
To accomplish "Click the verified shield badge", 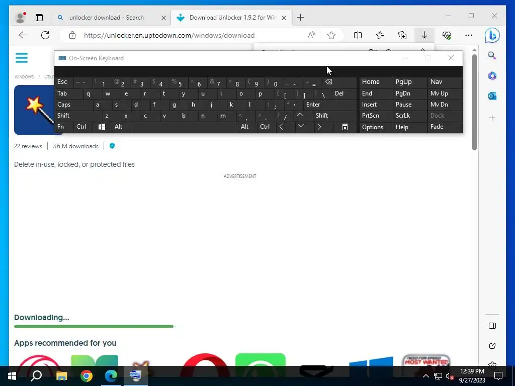I will pos(112,146).
